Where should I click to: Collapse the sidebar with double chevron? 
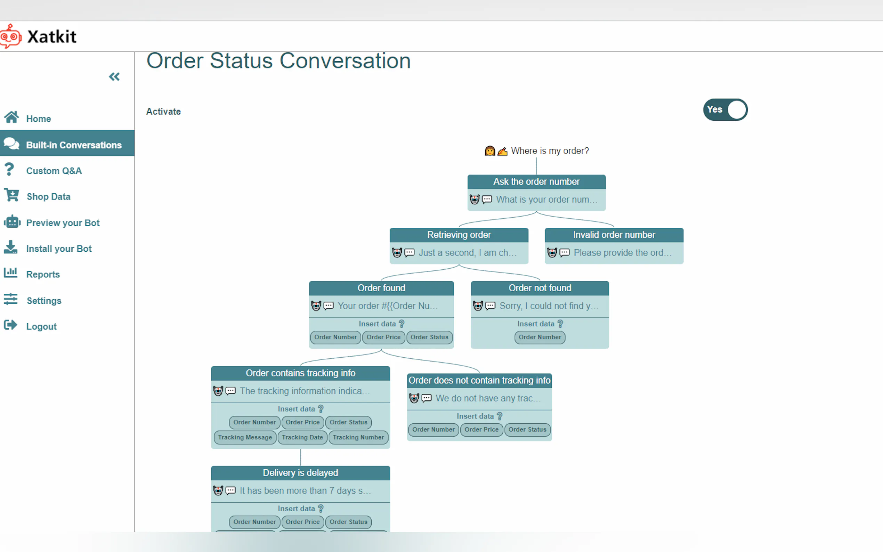pos(114,77)
